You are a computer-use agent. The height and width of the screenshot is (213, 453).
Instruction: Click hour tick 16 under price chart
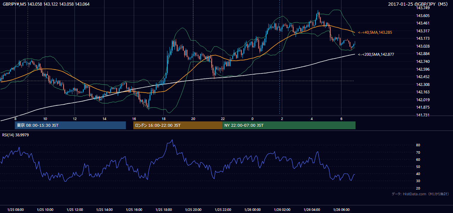134,119
